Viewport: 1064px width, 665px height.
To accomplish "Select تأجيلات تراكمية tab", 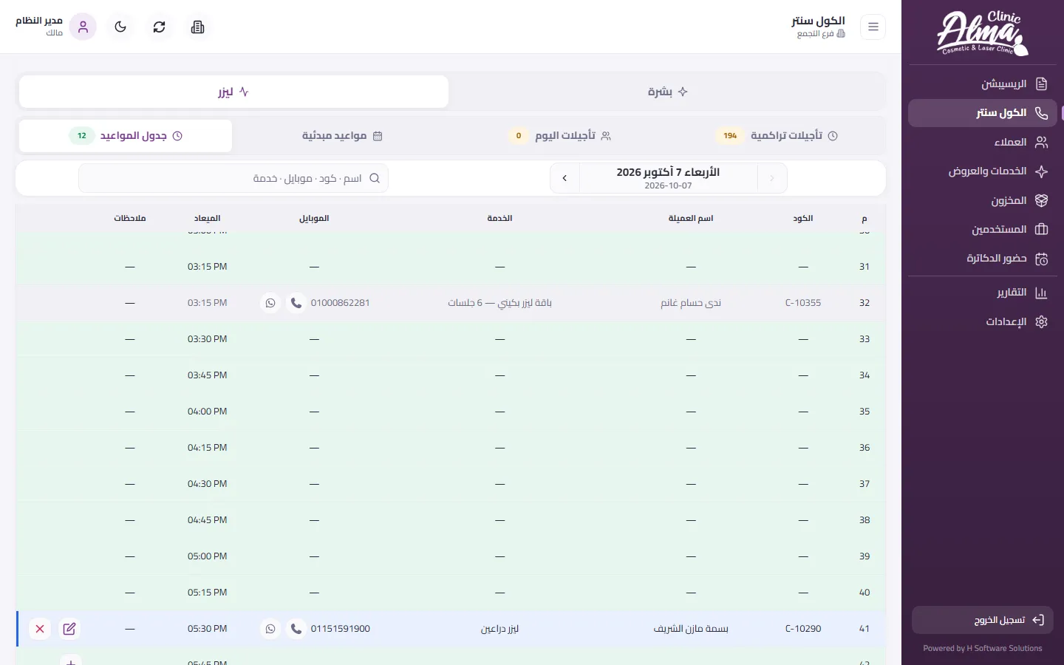I will pyautogui.click(x=777, y=136).
